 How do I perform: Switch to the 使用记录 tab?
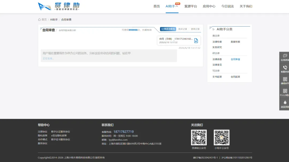(195, 29)
